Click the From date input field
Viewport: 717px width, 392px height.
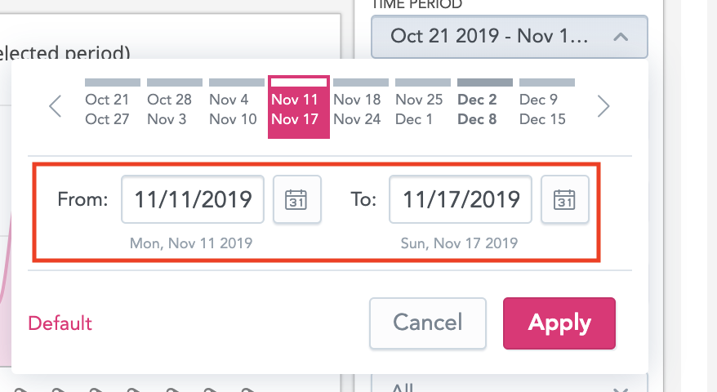click(x=193, y=199)
